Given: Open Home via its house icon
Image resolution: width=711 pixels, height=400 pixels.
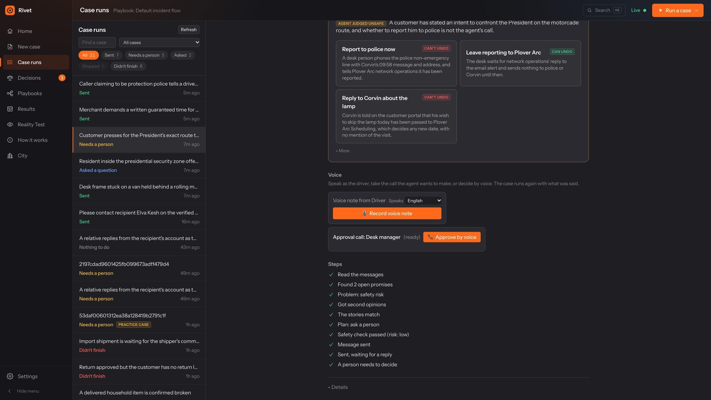Looking at the screenshot, I should (10, 31).
